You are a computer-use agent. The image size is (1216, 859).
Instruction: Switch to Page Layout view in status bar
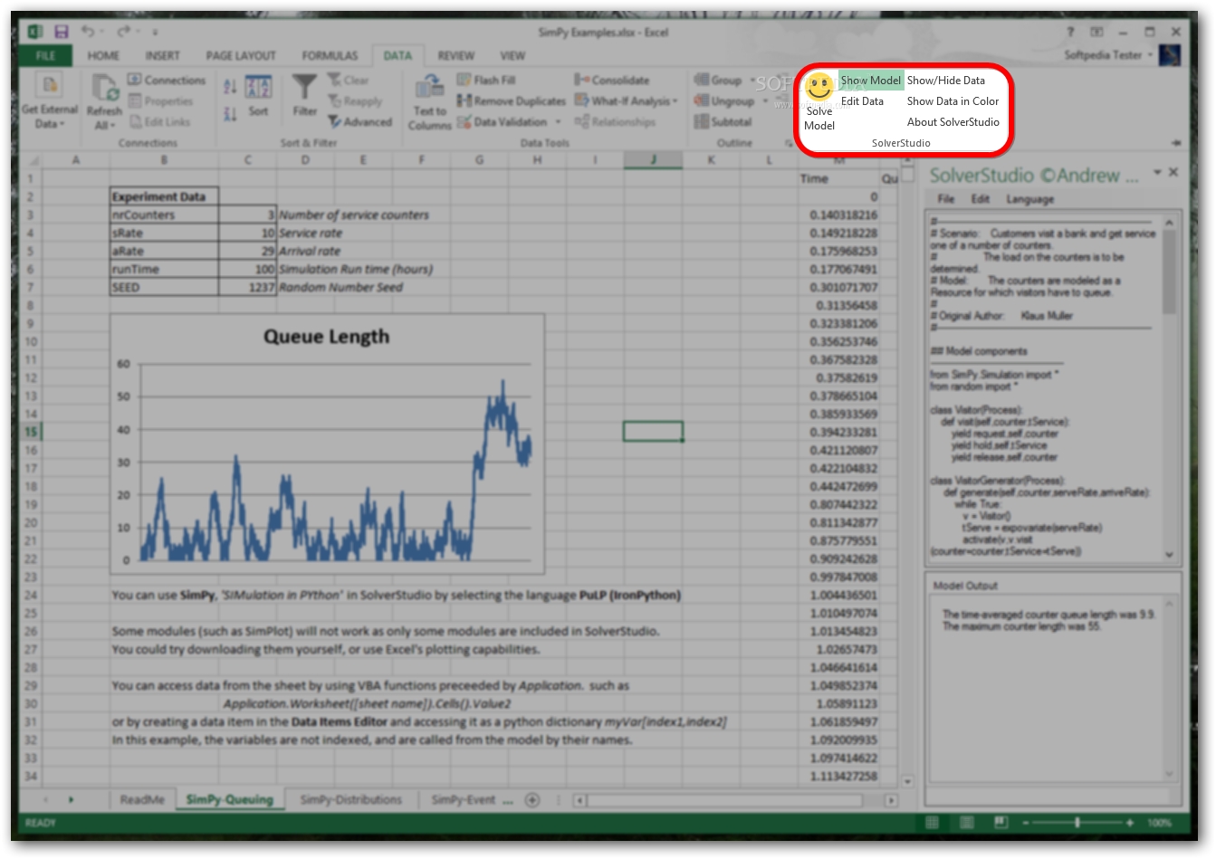point(967,822)
